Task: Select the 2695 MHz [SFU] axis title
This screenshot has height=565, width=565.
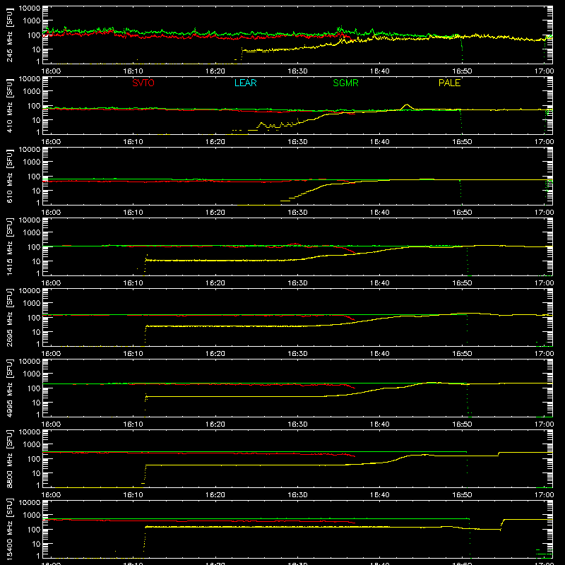Action: click(x=10, y=317)
